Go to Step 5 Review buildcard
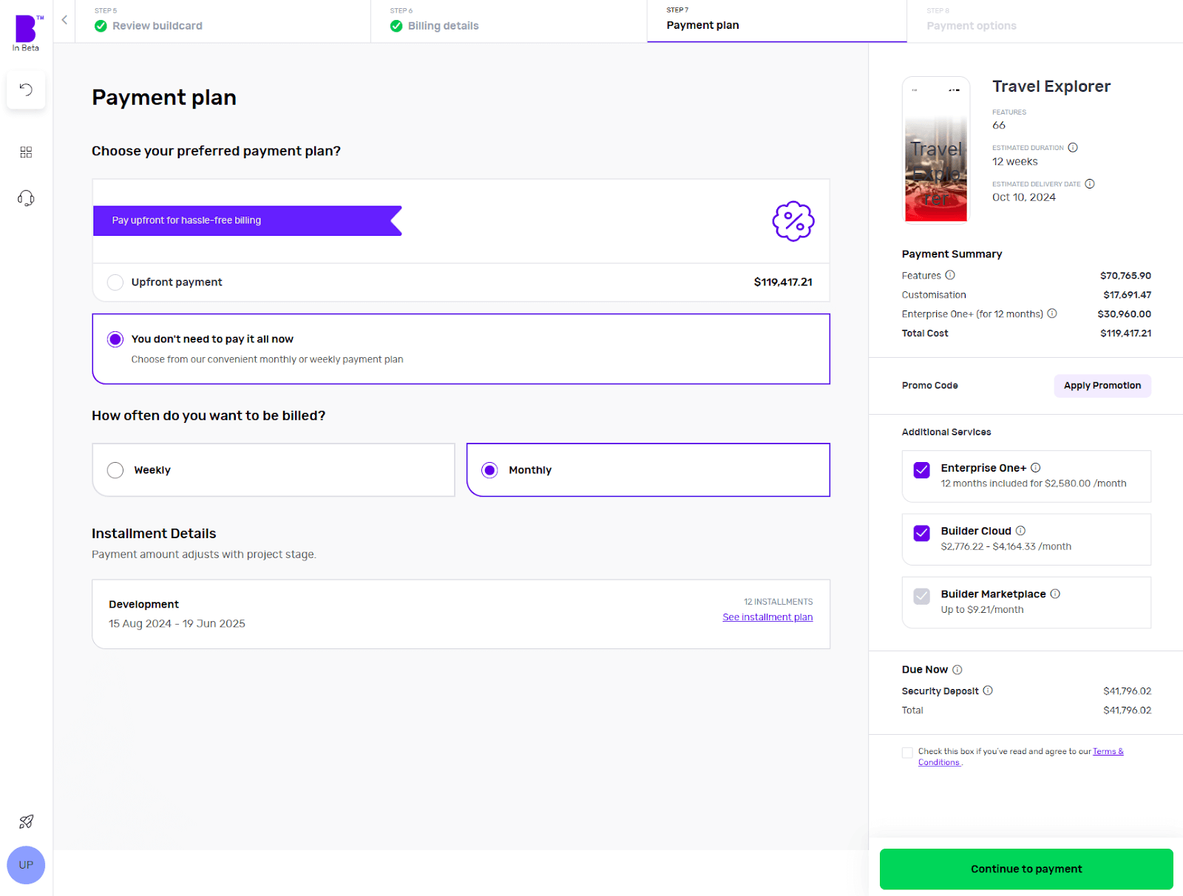Image resolution: width=1183 pixels, height=896 pixels. (223, 21)
